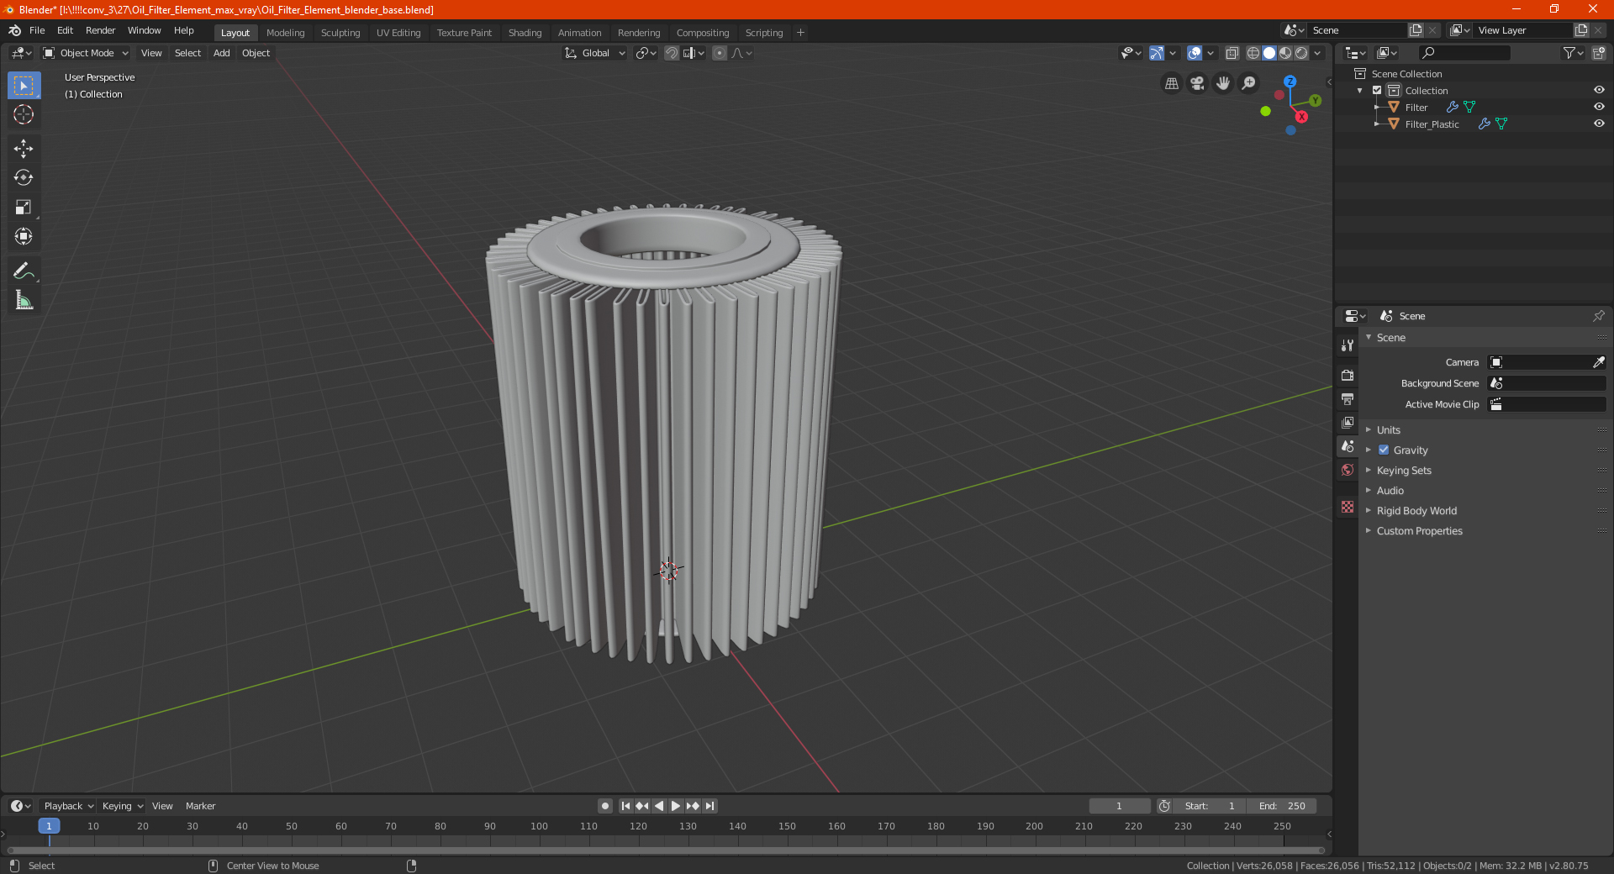Pin the Scene properties panel
This screenshot has width=1614, height=874.
(1598, 316)
